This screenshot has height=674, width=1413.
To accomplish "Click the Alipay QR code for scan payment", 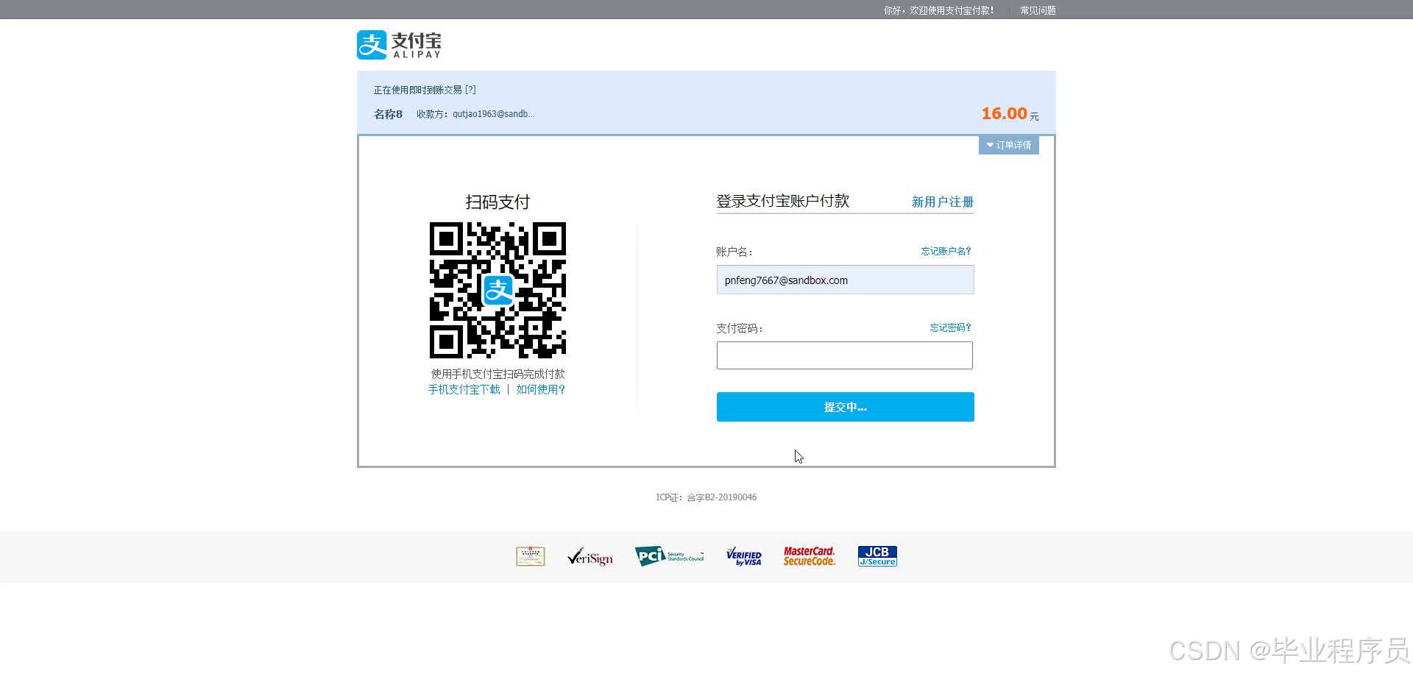I will (497, 290).
